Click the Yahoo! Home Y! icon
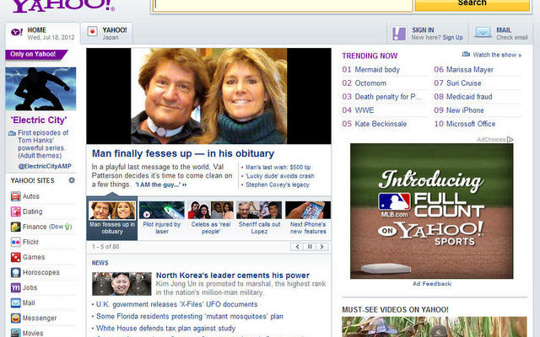The width and height of the screenshot is (540, 337). (17, 32)
